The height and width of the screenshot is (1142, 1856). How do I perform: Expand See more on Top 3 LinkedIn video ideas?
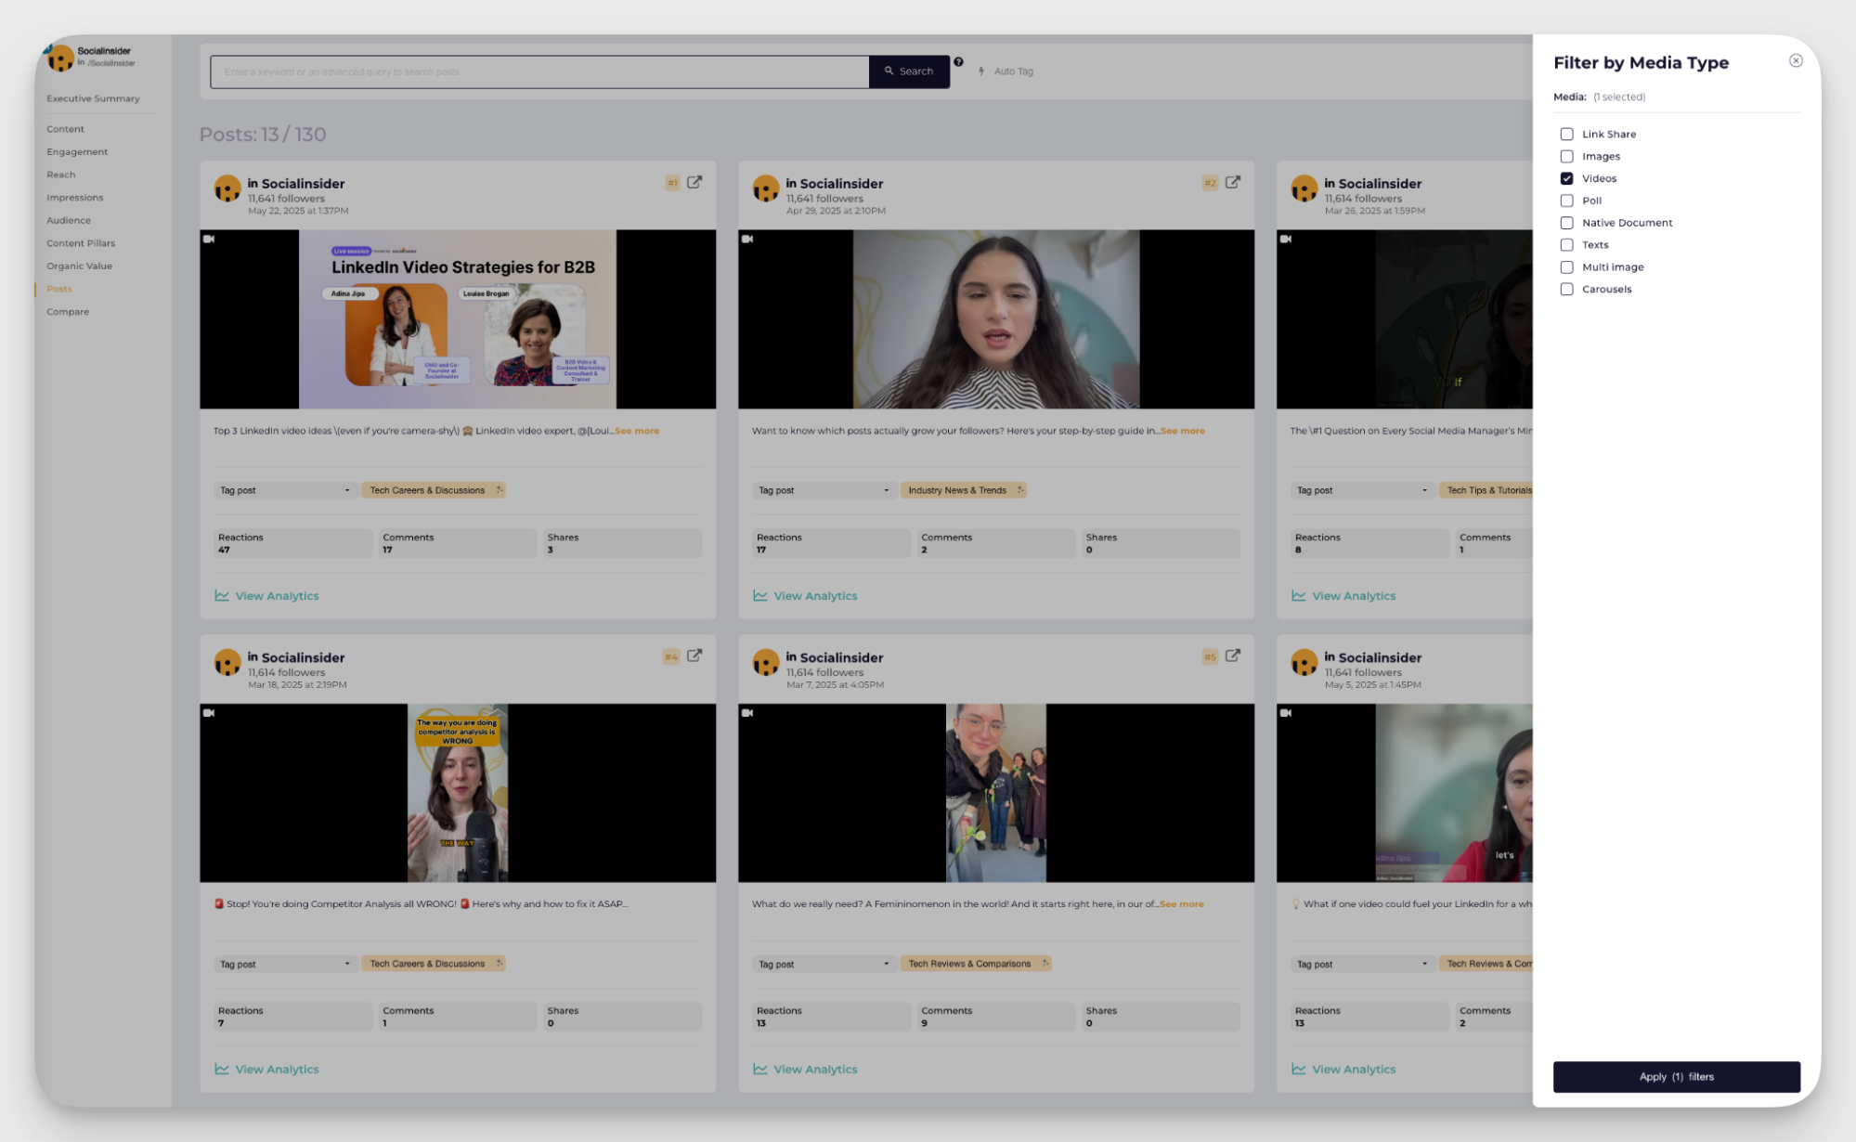point(637,431)
